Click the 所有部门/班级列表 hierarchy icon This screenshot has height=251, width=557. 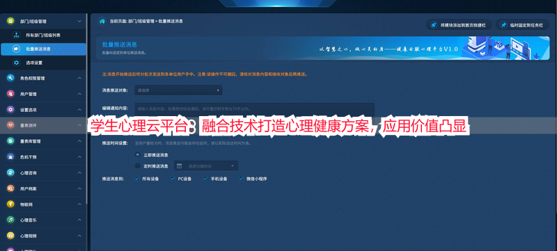16,35
